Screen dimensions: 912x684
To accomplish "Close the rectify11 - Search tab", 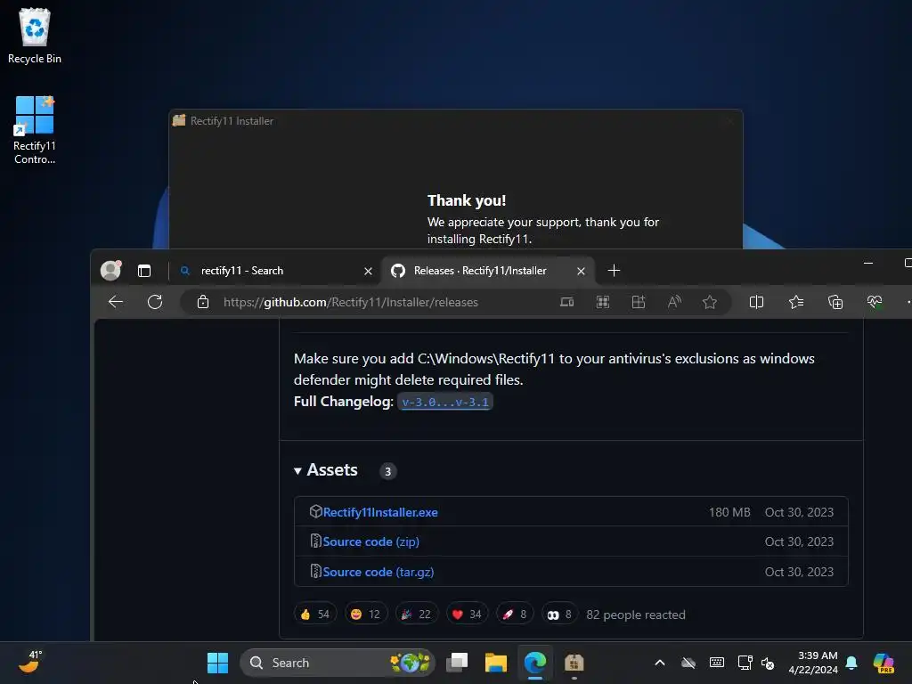I will (368, 271).
